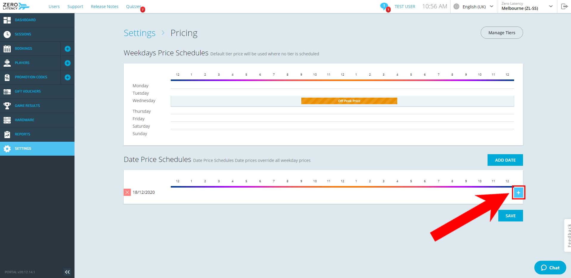Click the PORTAL v20.12.14.1 version text
This screenshot has width=571, height=278.
[20, 272]
